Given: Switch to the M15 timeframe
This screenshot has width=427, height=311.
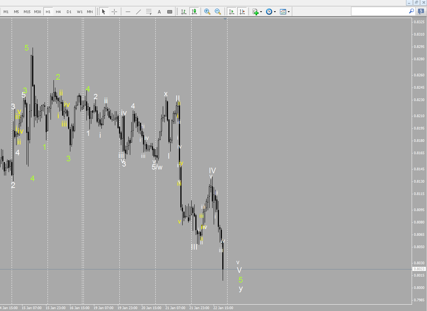Looking at the screenshot, I should tap(26, 12).
